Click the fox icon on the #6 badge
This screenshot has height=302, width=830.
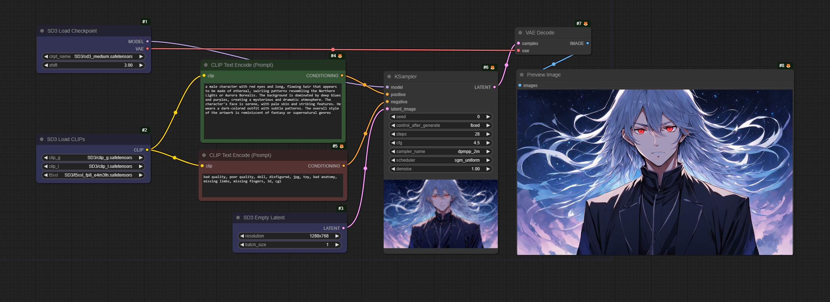[492, 67]
